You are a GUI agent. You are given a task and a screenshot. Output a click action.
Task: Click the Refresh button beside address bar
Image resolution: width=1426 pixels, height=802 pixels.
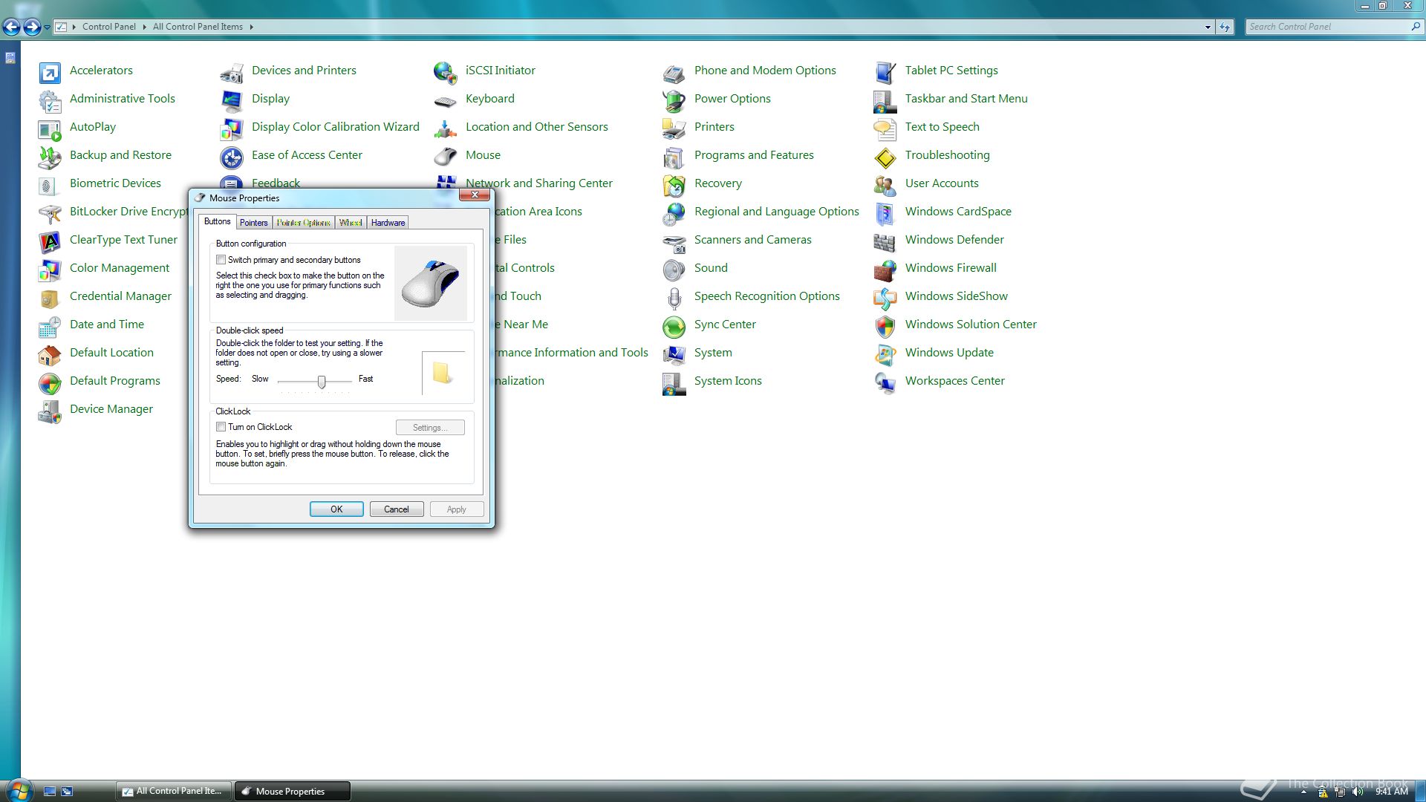(1225, 27)
